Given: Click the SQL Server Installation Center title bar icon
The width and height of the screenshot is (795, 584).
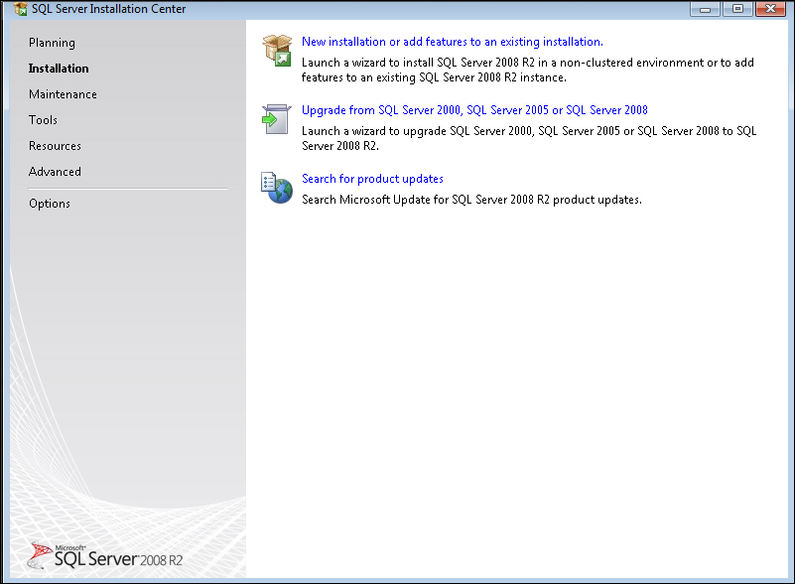Looking at the screenshot, I should pos(21,9).
